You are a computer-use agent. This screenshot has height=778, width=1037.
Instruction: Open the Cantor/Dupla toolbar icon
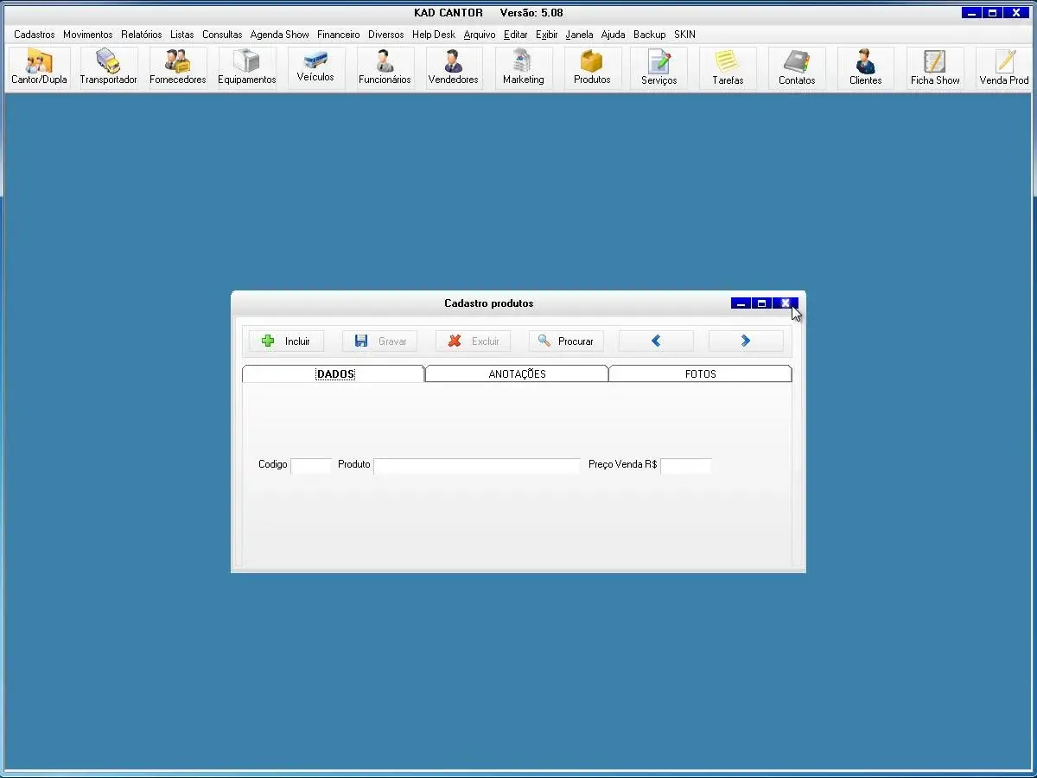coord(39,67)
